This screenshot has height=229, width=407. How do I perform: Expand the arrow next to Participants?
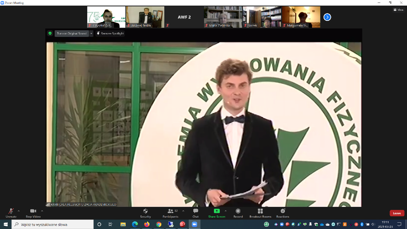click(x=183, y=211)
